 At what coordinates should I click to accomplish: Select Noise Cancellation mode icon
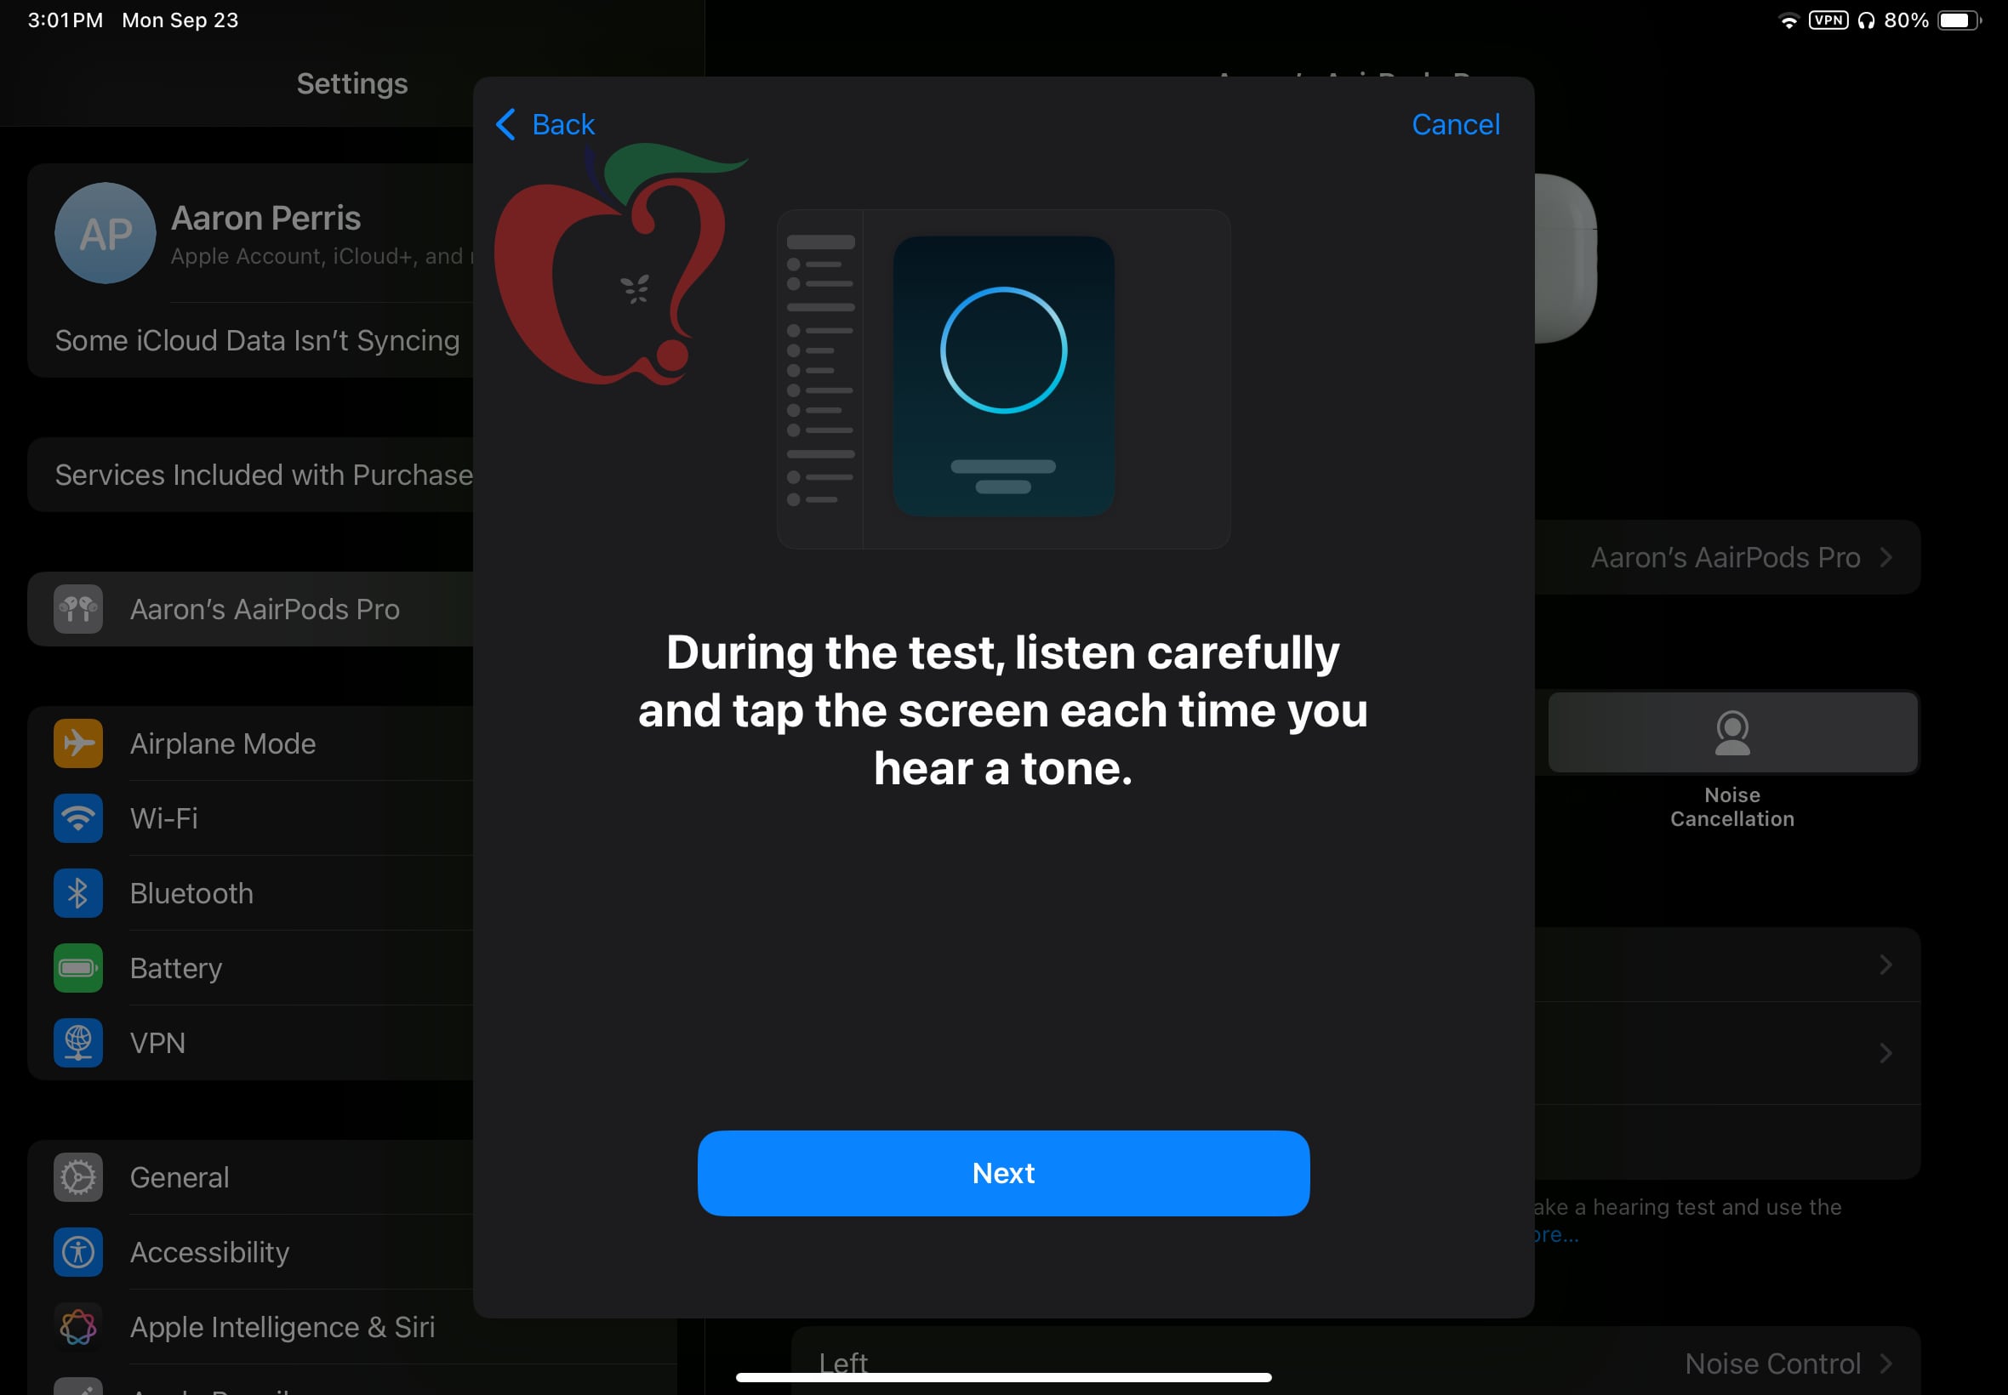point(1731,732)
